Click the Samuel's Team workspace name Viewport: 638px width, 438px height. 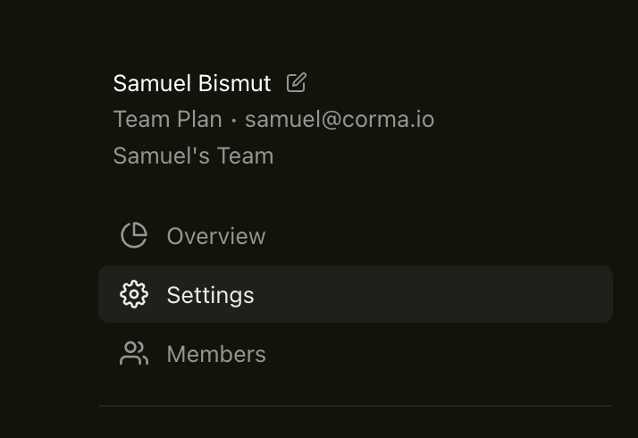click(x=193, y=156)
